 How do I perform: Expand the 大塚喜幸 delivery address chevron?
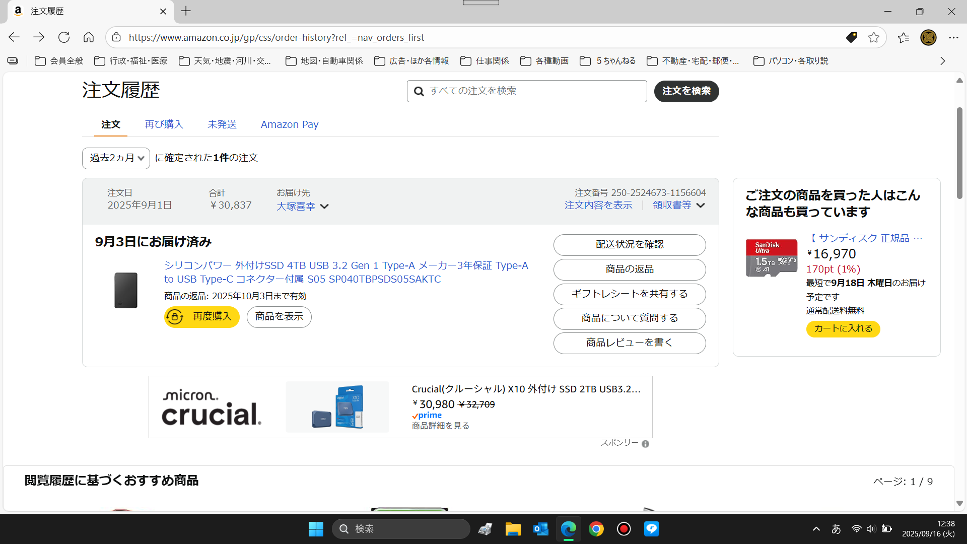tap(324, 207)
